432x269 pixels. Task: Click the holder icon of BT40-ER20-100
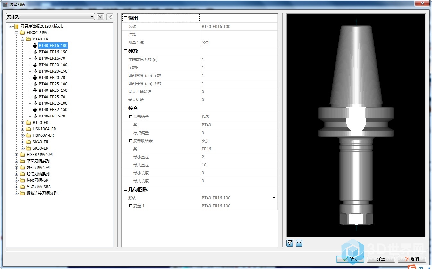click(x=35, y=65)
